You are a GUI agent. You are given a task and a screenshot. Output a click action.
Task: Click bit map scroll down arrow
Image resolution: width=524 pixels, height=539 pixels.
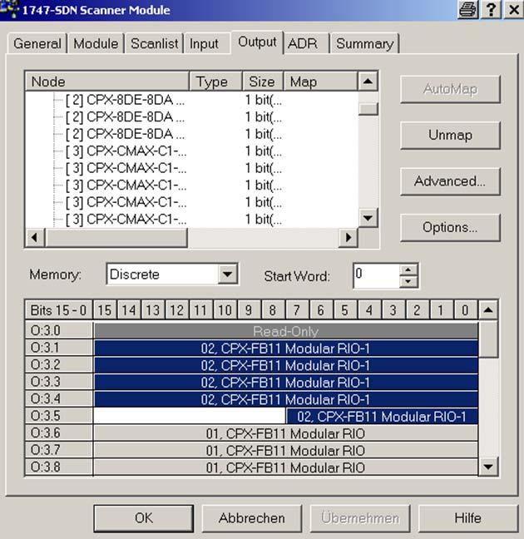(488, 467)
